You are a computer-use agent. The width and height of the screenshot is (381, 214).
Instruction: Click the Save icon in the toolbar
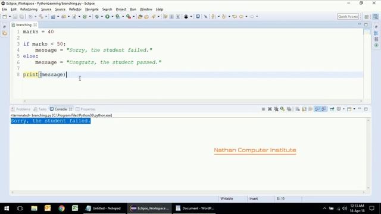coord(15,17)
